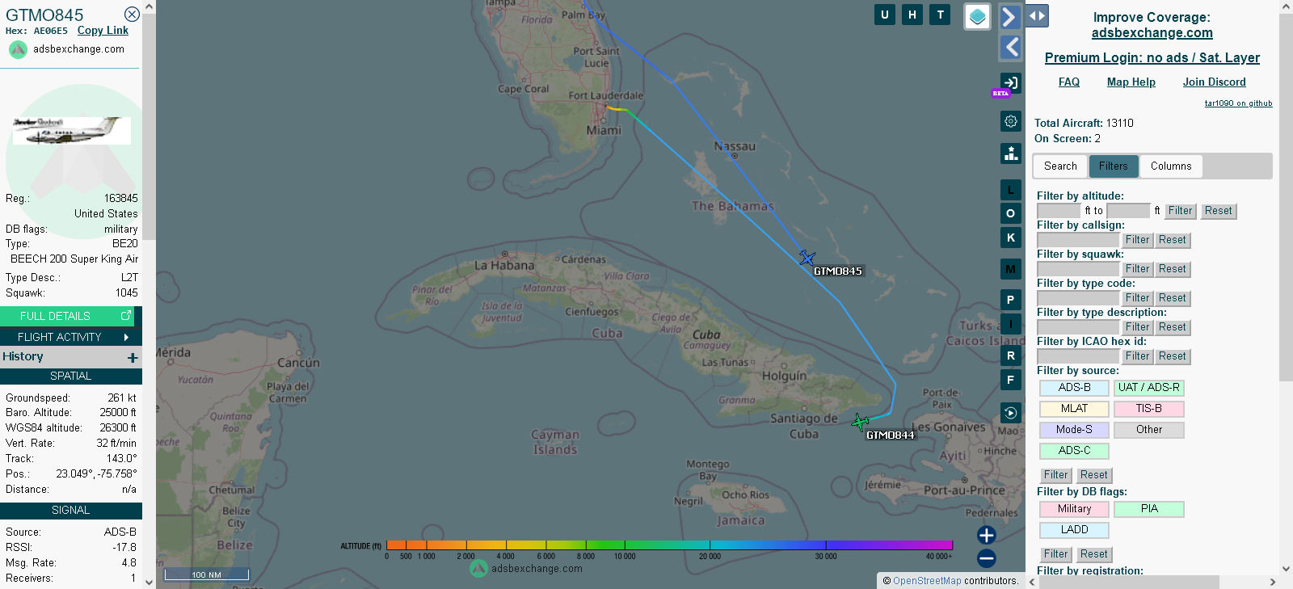The width and height of the screenshot is (1293, 589).
Task: Zoom in with the plus button
Action: tap(987, 535)
